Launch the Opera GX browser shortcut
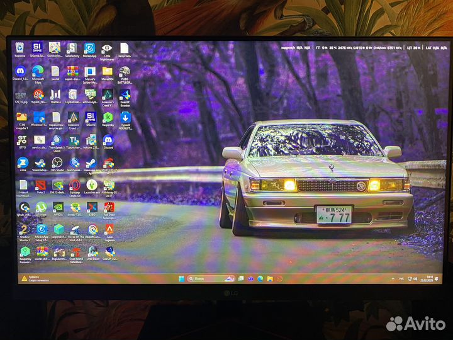 tap(74, 185)
